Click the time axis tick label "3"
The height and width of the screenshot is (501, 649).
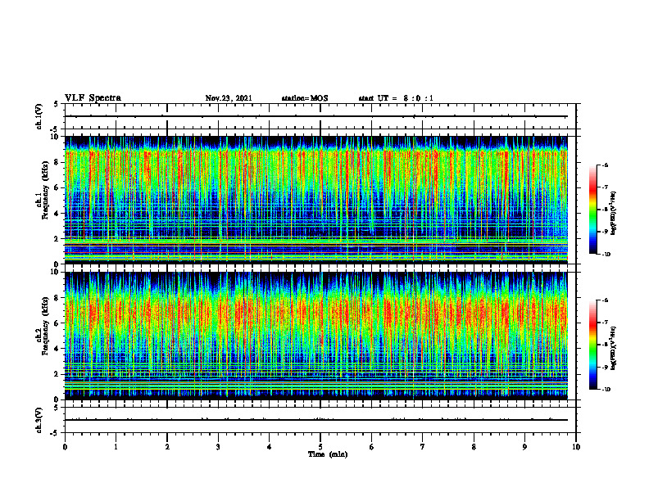pos(218,447)
